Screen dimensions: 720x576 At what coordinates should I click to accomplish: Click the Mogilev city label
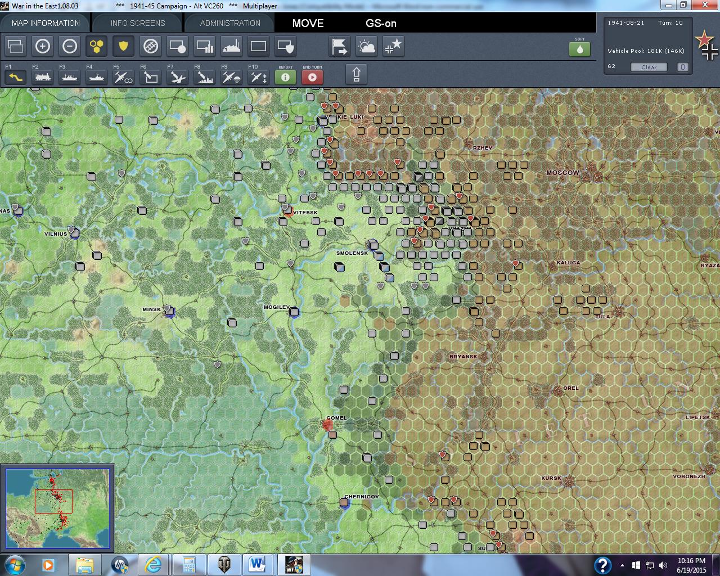(x=276, y=307)
